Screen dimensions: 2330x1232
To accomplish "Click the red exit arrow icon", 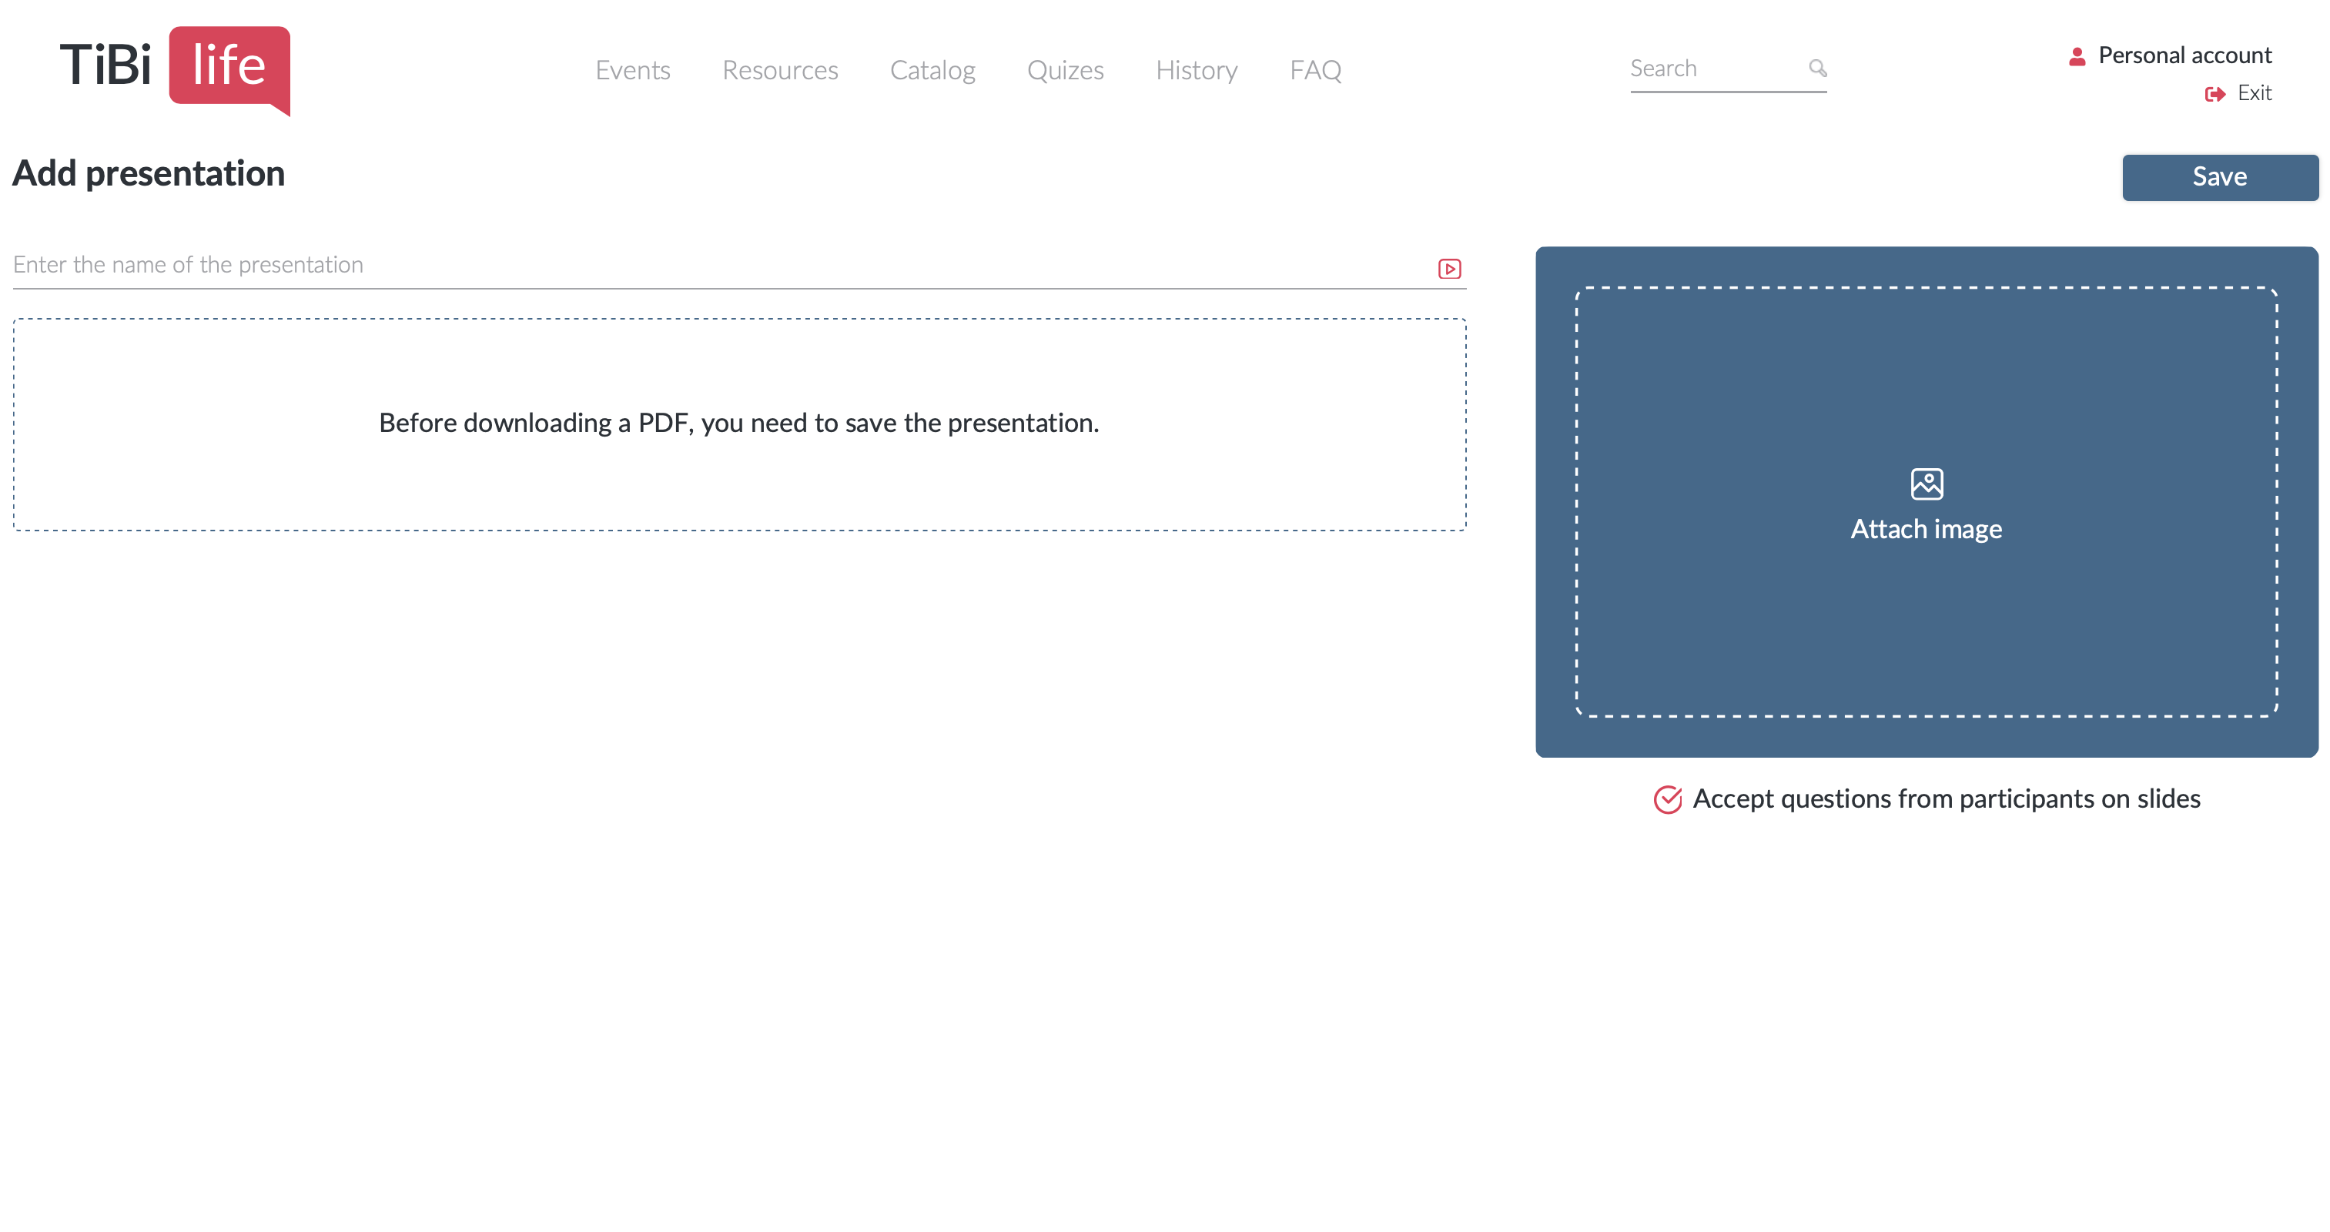I will 2215,94.
